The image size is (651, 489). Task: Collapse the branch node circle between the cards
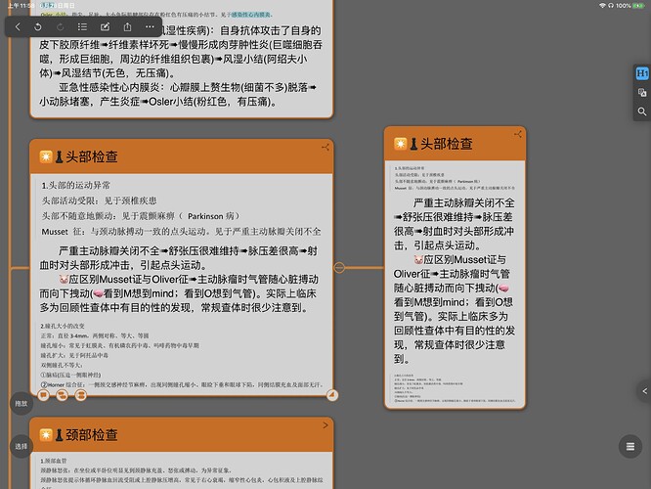pyautogui.click(x=339, y=268)
